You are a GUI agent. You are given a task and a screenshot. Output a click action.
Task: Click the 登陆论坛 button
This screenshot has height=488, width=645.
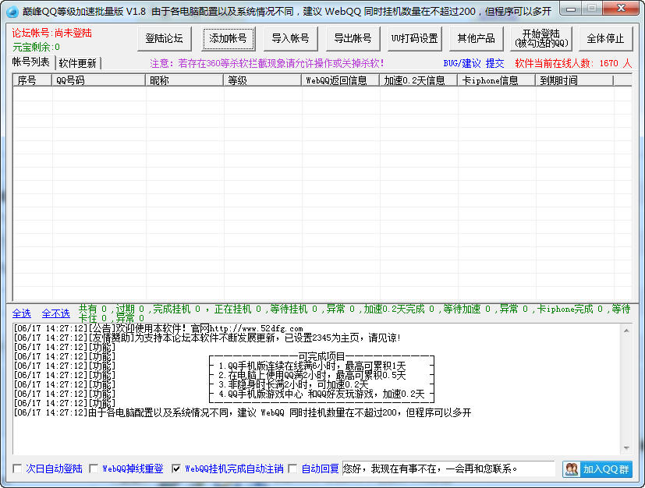pos(164,39)
